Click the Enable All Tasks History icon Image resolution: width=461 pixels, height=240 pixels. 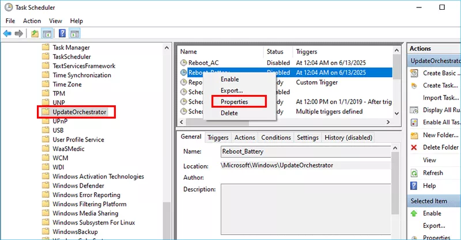coord(414,123)
